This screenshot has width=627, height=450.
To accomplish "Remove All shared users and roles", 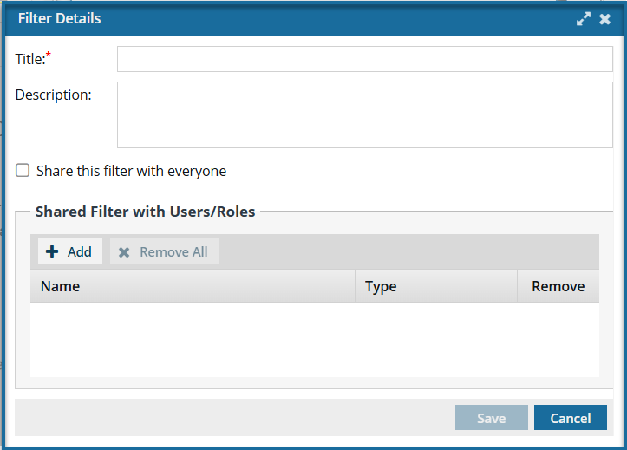I will click(165, 251).
